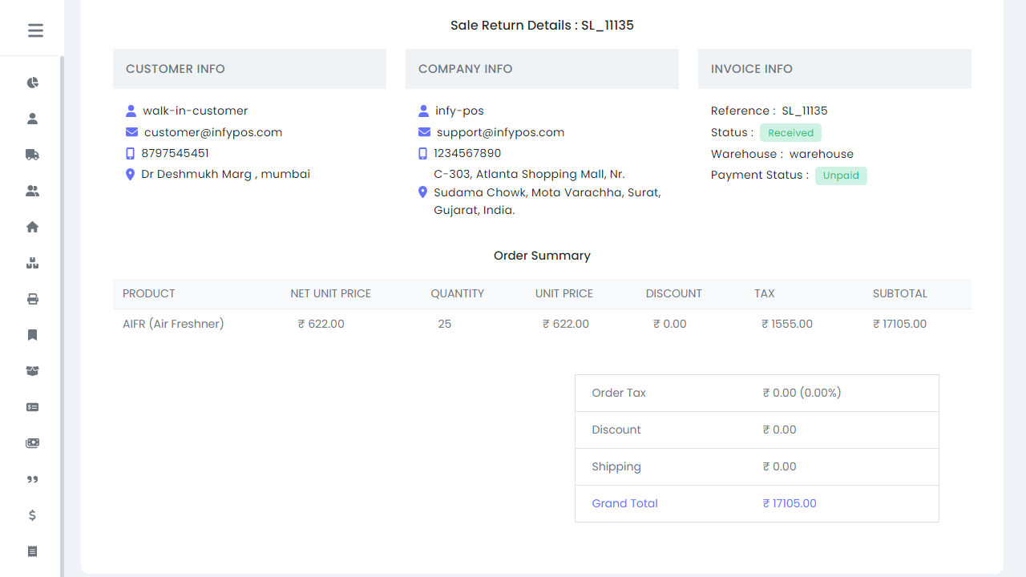Screen dimensions: 1026x577
Task: Open Adjustments via the receipt icon
Action: pyautogui.click(x=32, y=551)
